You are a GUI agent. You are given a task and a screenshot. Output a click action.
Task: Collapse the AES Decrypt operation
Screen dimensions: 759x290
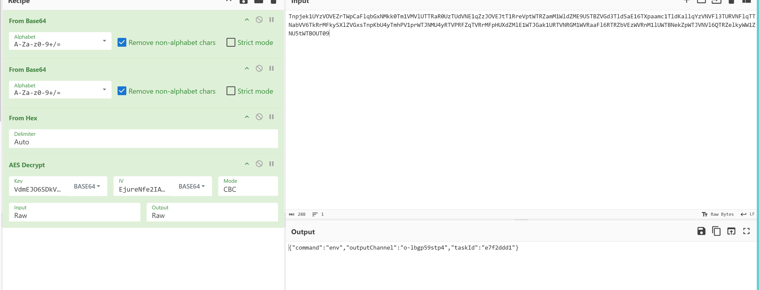(247, 164)
